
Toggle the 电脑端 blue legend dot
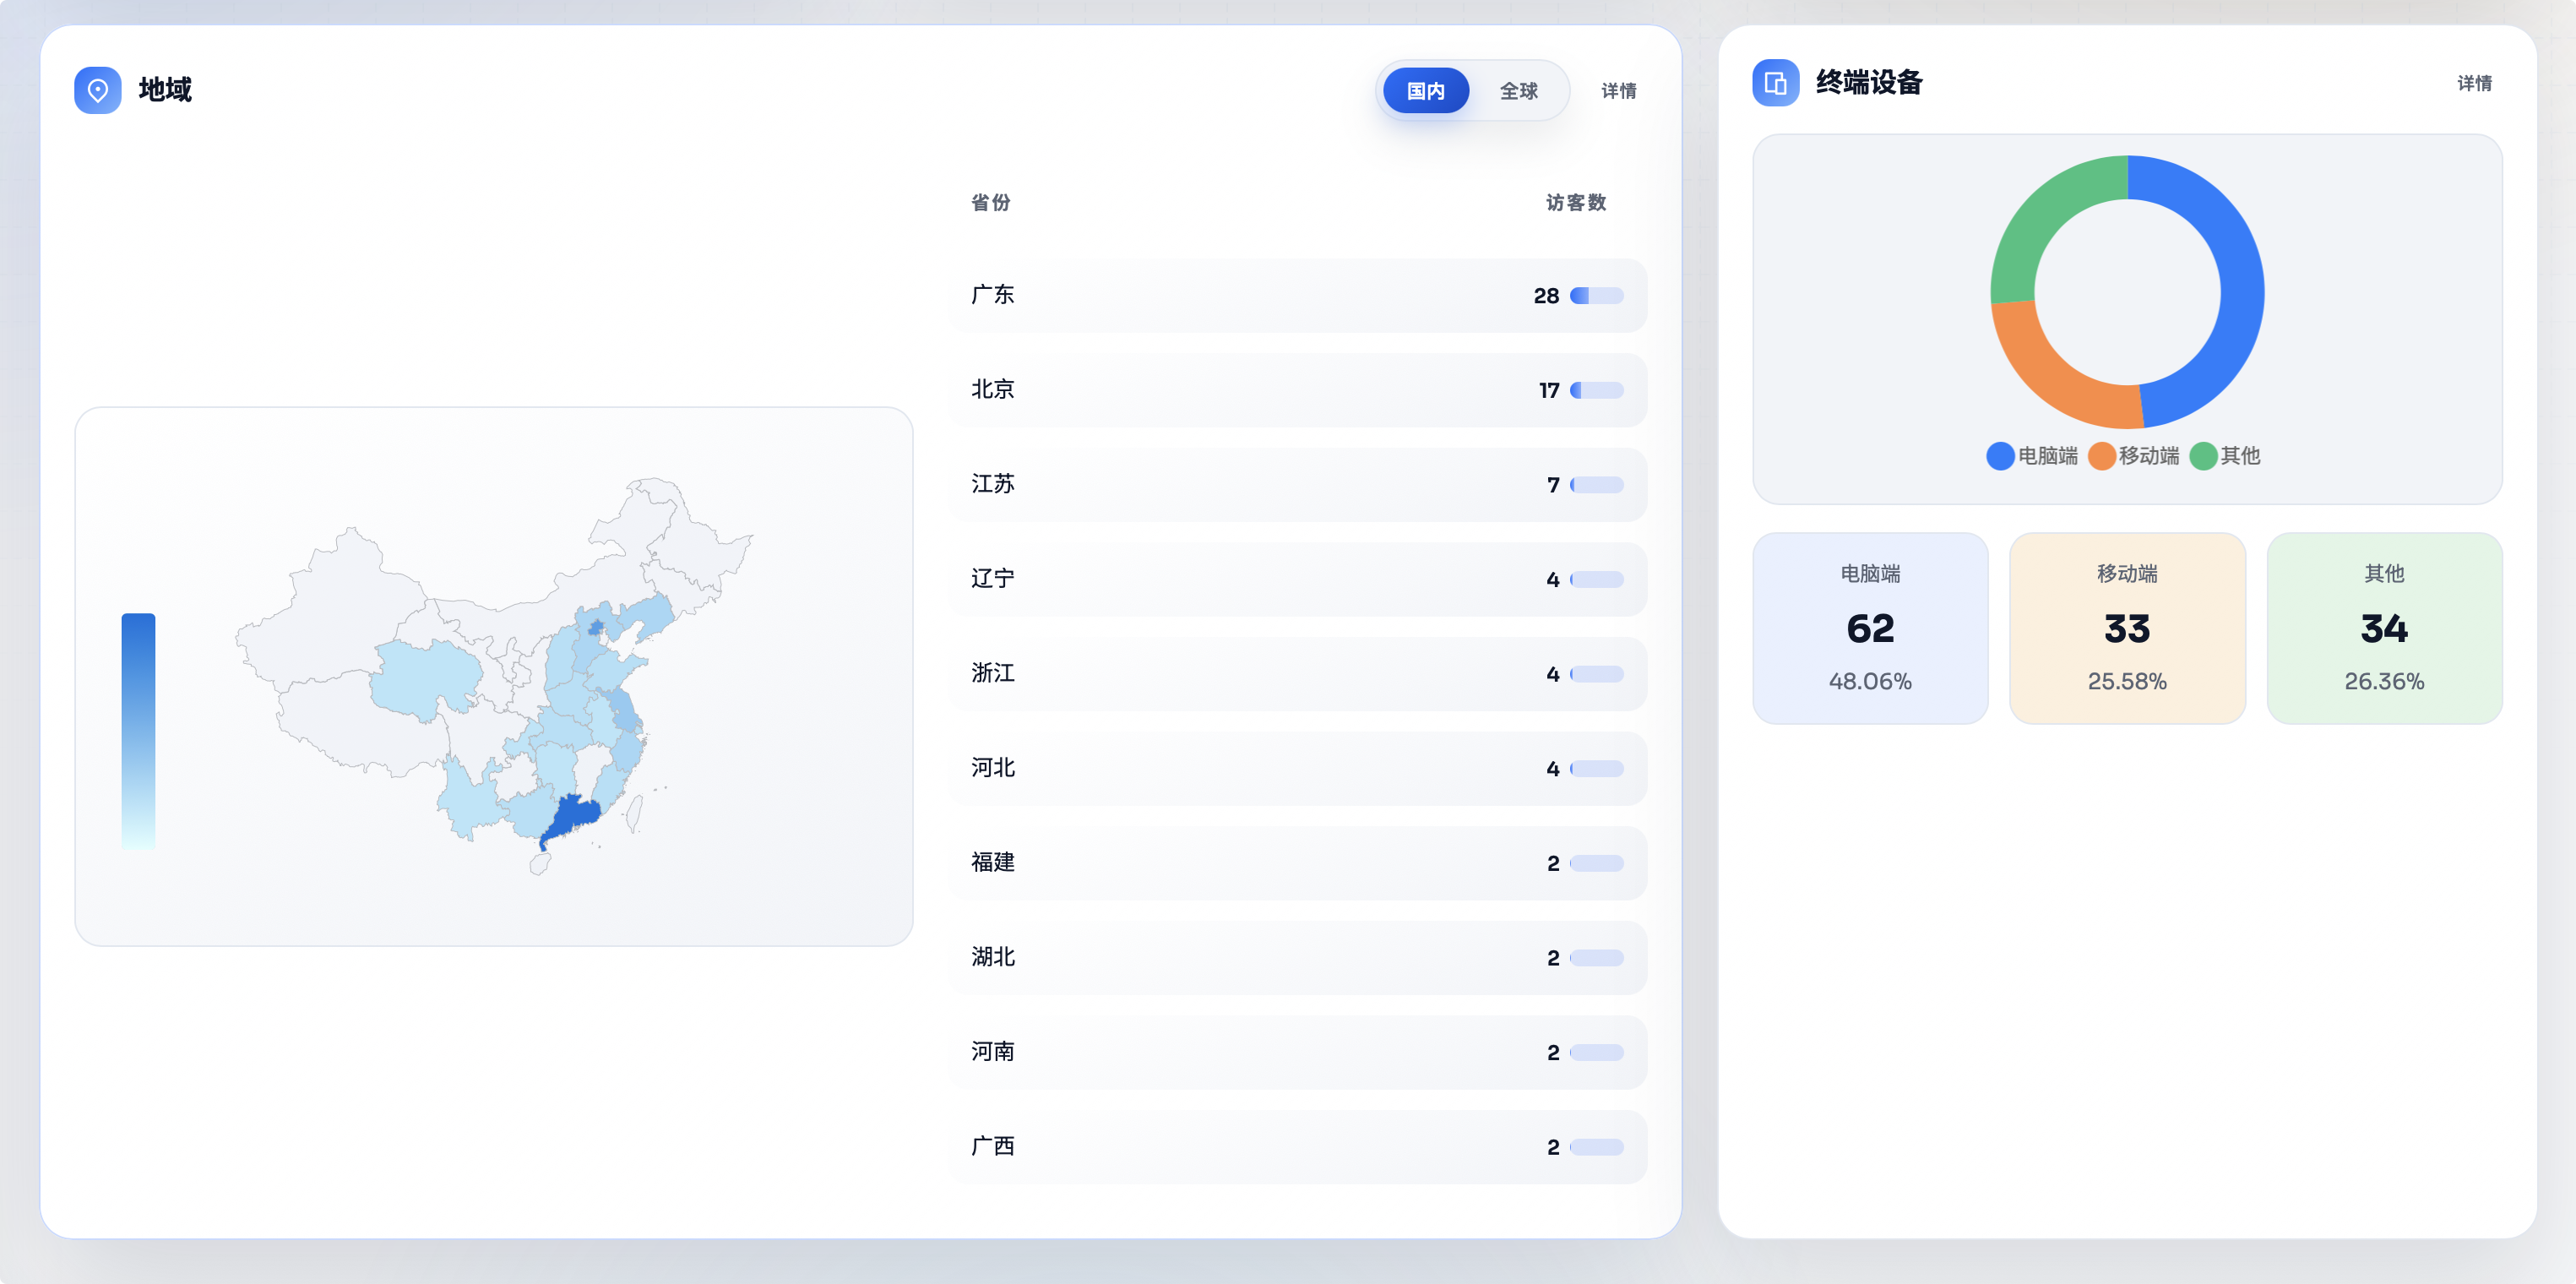coord(2000,456)
